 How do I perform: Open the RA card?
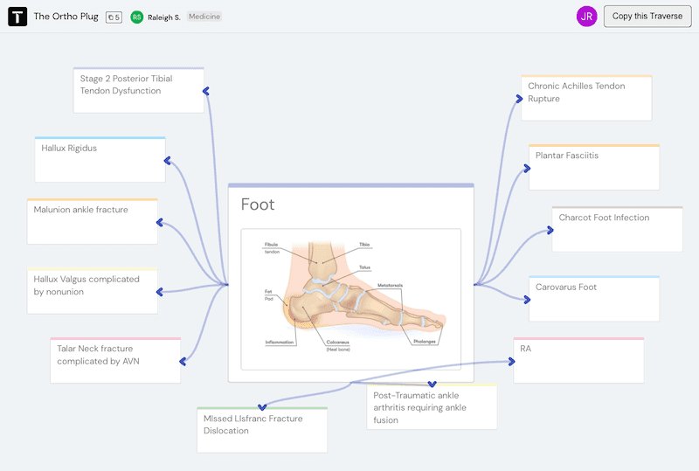tap(578, 360)
